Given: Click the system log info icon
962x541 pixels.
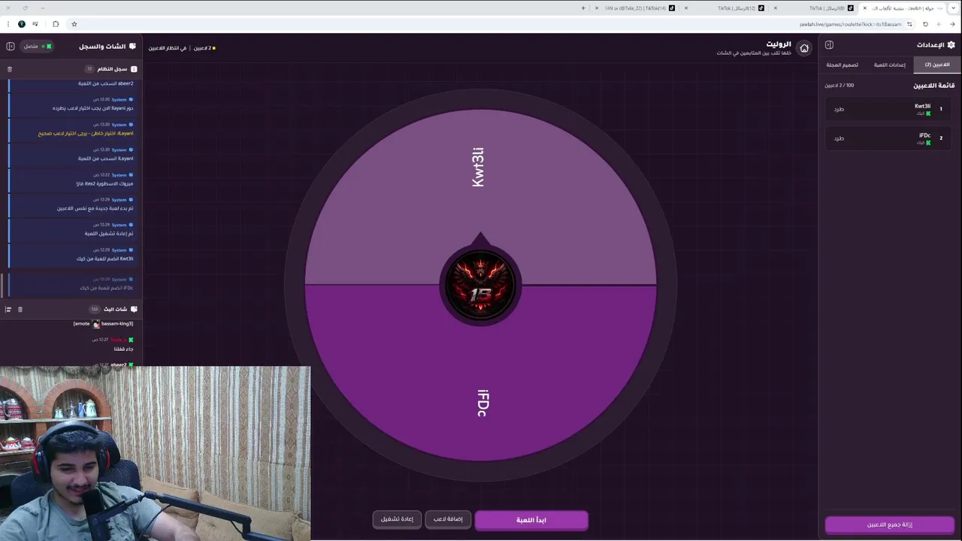Looking at the screenshot, I should [134, 69].
